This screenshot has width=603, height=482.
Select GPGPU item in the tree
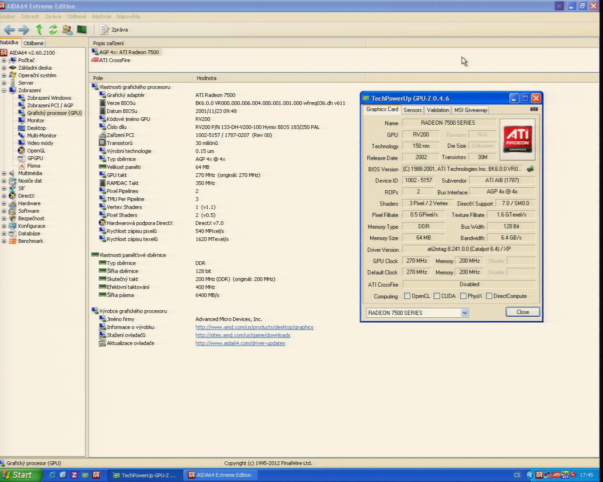tap(35, 158)
